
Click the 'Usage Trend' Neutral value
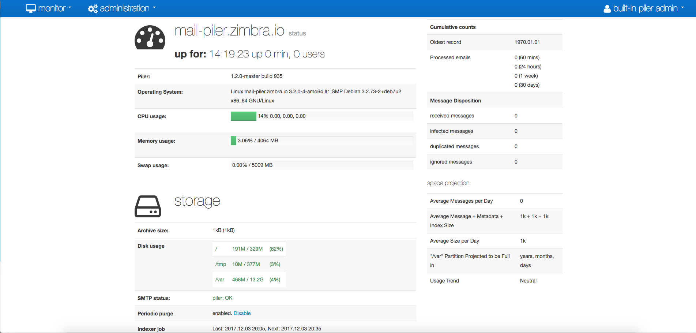(528, 281)
